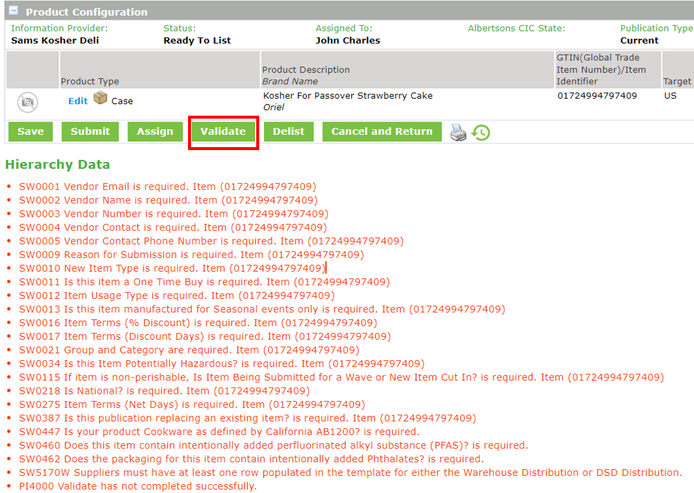Click the Hierarchy Data heading
The image size is (694, 493).
pyautogui.click(x=58, y=164)
